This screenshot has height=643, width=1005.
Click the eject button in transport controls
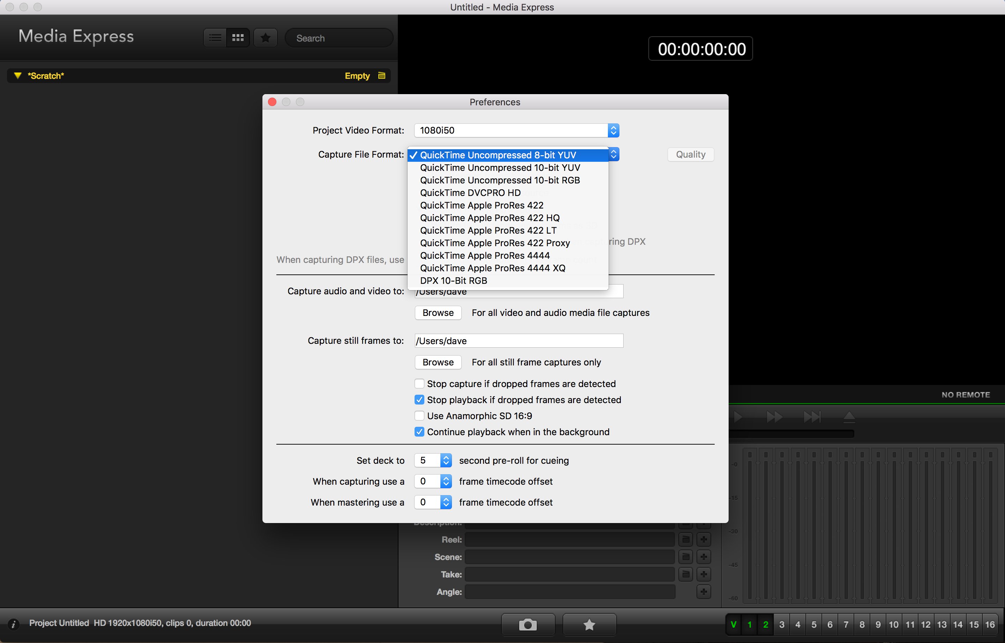click(849, 417)
